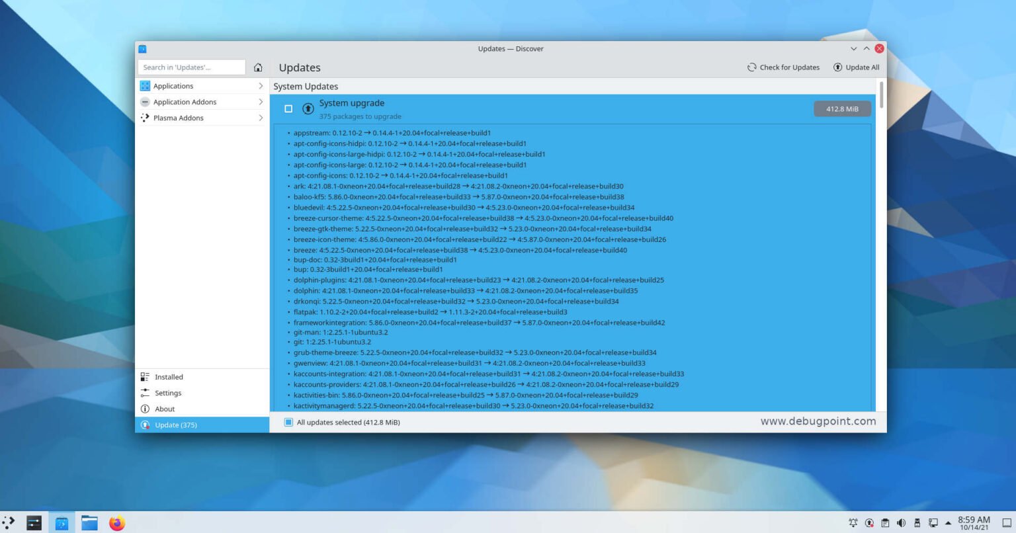This screenshot has height=533, width=1016.
Task: Click the Plasma Addons category icon
Action: click(145, 118)
